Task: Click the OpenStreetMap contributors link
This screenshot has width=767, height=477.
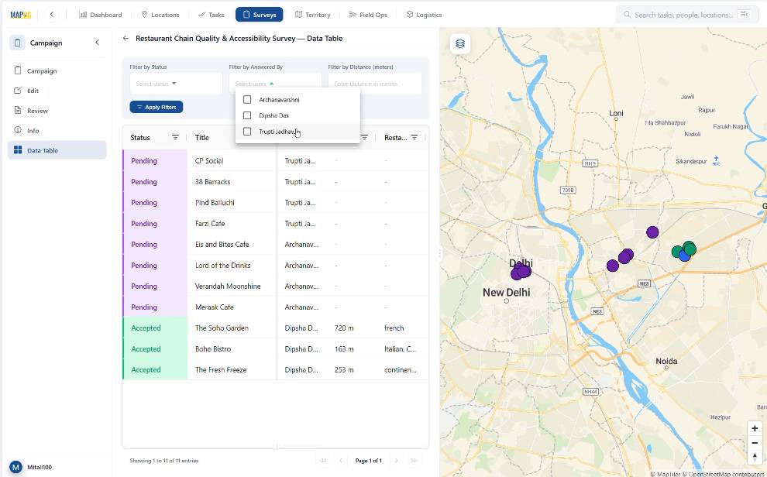Action: click(x=725, y=474)
